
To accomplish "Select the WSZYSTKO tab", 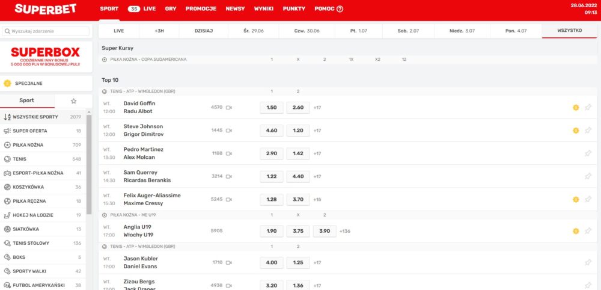I will [x=570, y=31].
